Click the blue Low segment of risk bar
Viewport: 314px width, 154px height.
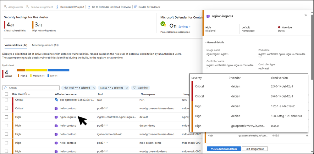coord(58,70)
